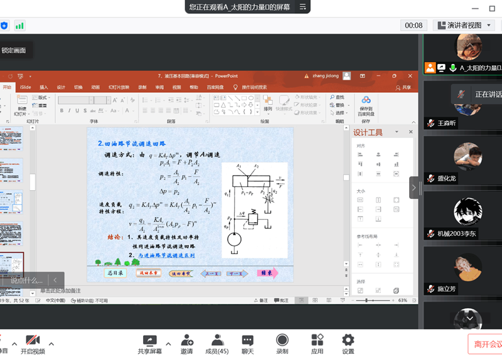Click the 邀请 invite icon

[x=186, y=341]
